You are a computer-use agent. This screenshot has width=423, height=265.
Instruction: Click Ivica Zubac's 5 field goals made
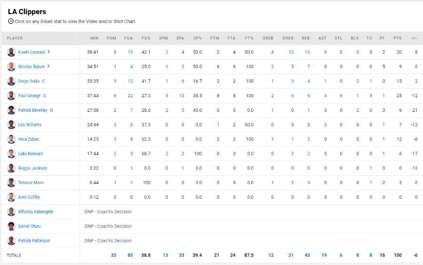115,139
